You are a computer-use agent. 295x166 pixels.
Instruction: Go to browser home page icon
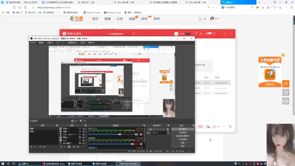(20, 7)
